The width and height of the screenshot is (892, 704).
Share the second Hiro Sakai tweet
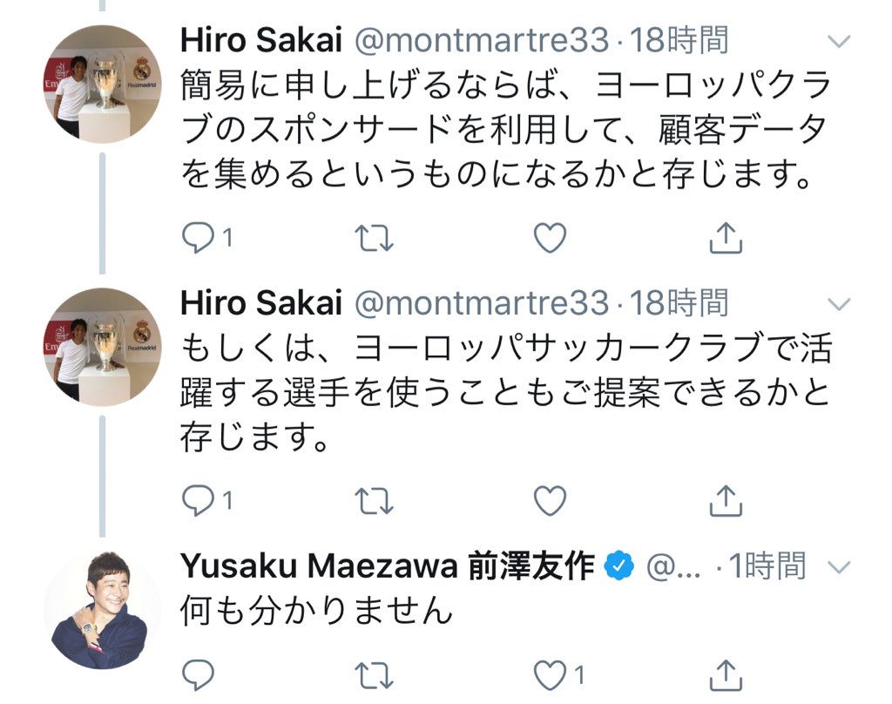(x=726, y=500)
